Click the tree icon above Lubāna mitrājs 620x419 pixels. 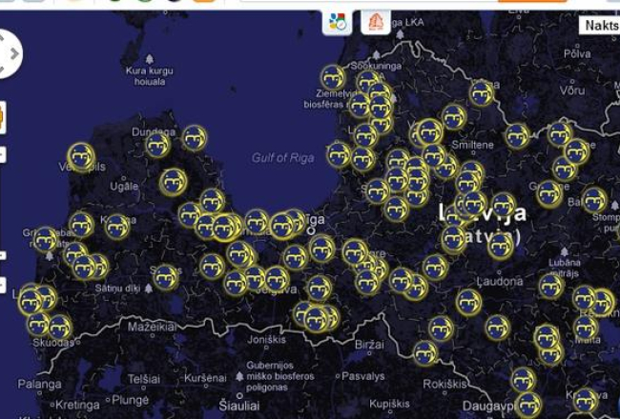coord(565,251)
